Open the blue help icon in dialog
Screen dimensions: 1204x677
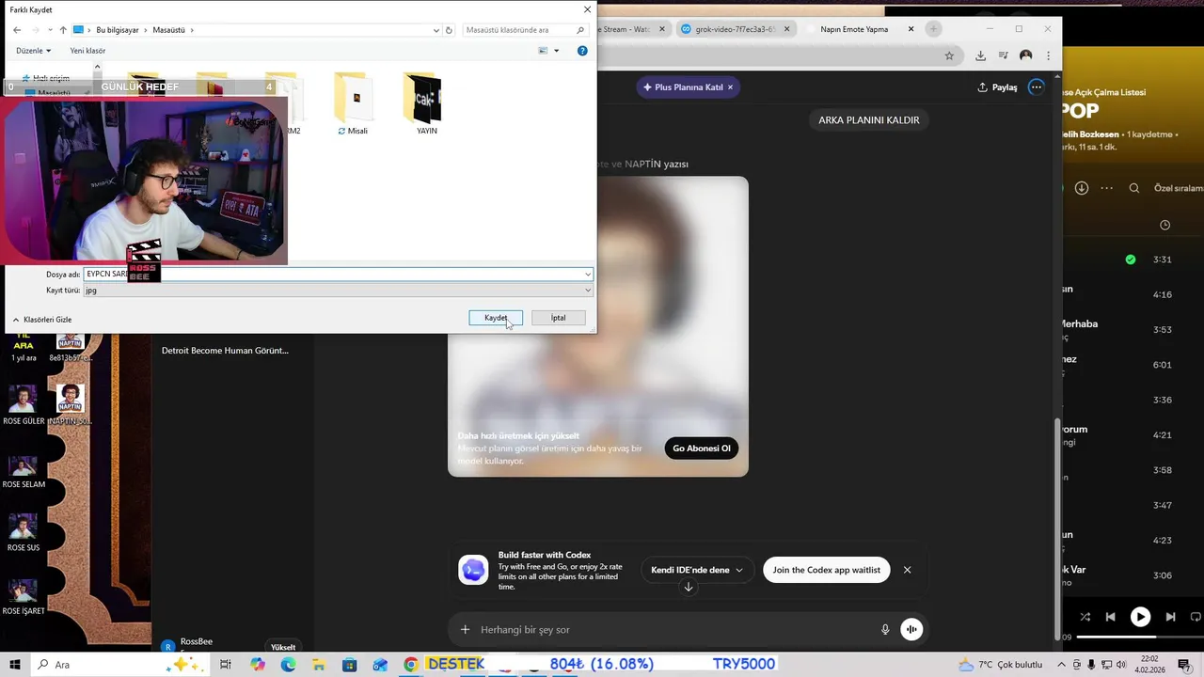[582, 51]
